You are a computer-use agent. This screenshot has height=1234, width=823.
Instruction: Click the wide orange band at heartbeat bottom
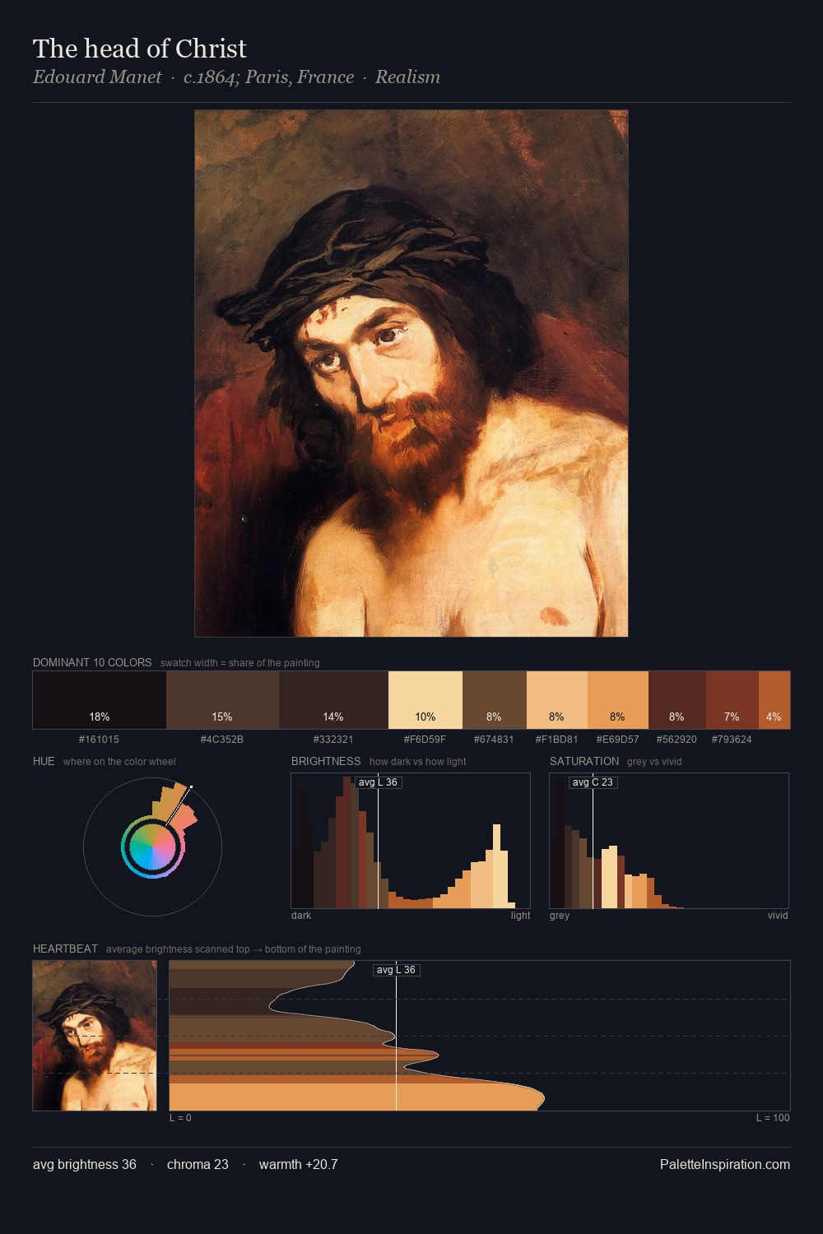(x=356, y=1097)
